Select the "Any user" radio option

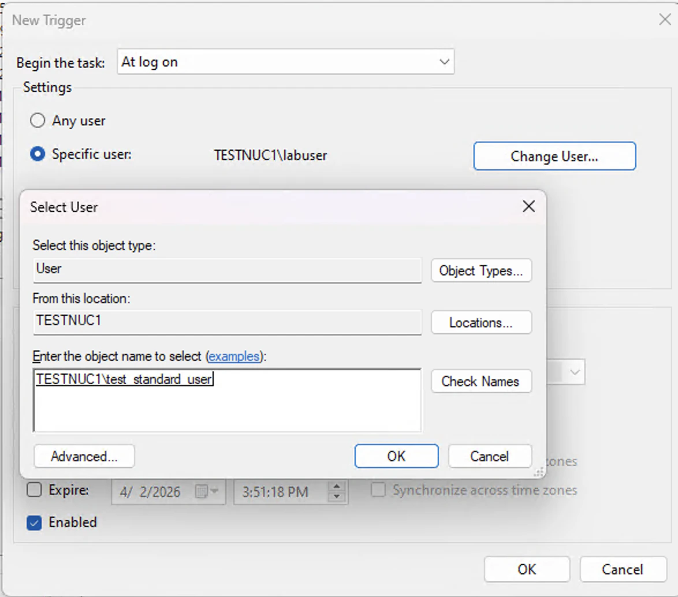point(38,121)
